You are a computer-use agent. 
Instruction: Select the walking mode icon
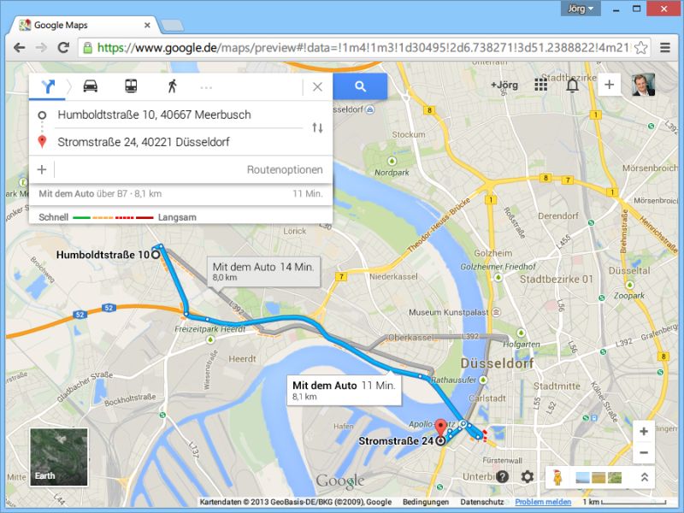click(x=173, y=86)
